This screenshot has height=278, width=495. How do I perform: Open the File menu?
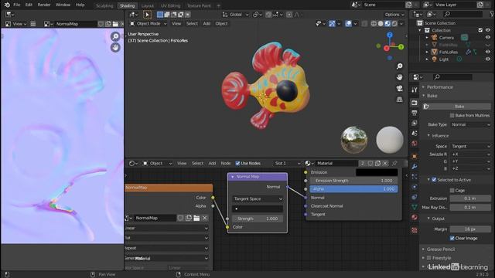[x=17, y=5]
